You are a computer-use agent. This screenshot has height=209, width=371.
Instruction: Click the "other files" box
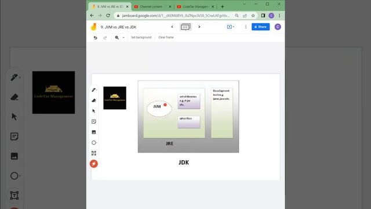pyautogui.click(x=189, y=122)
